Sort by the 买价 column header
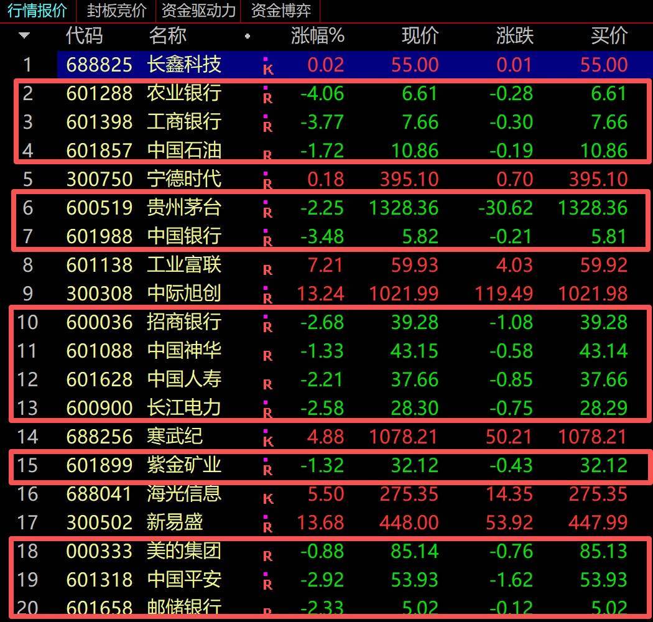 click(609, 35)
